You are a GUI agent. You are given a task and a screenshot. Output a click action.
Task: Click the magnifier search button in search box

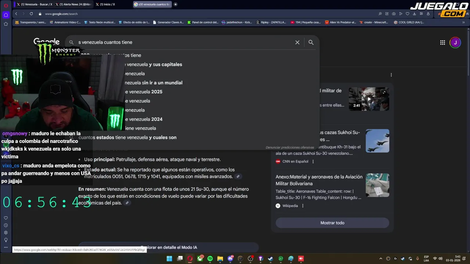click(x=311, y=42)
